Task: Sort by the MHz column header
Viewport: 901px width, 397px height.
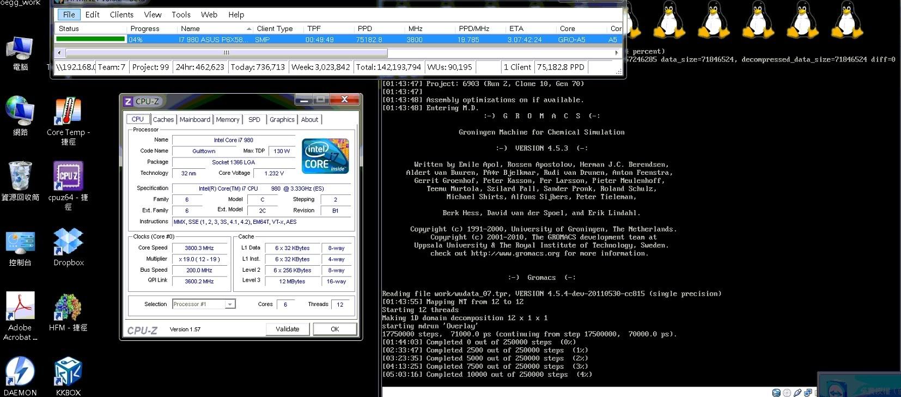Action: click(430, 28)
